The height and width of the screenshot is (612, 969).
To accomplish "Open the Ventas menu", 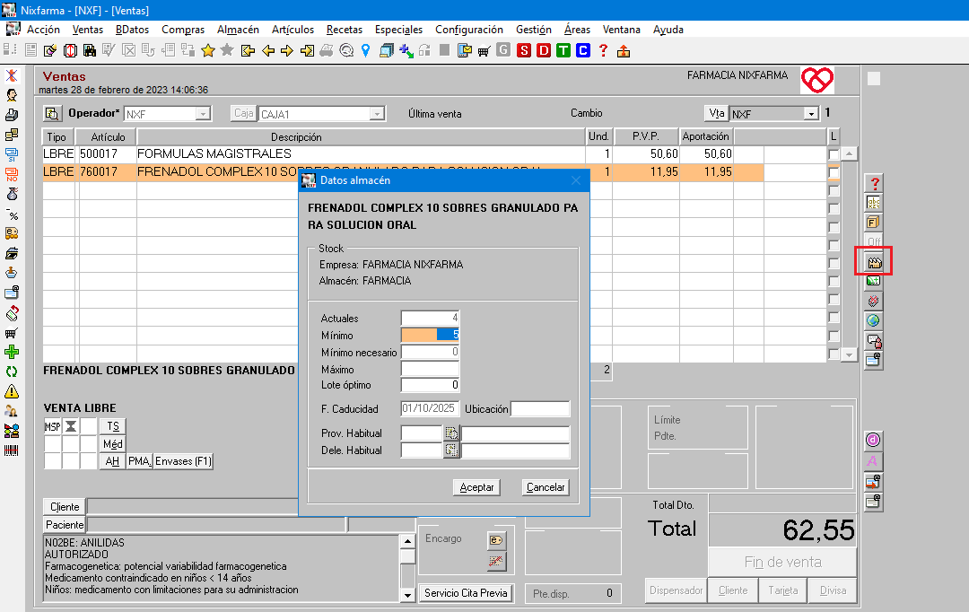I will point(88,30).
